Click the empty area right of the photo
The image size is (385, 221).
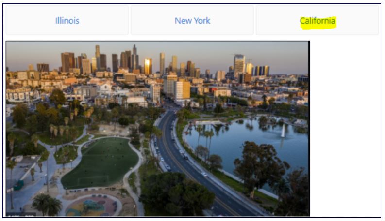pyautogui.click(x=344, y=128)
